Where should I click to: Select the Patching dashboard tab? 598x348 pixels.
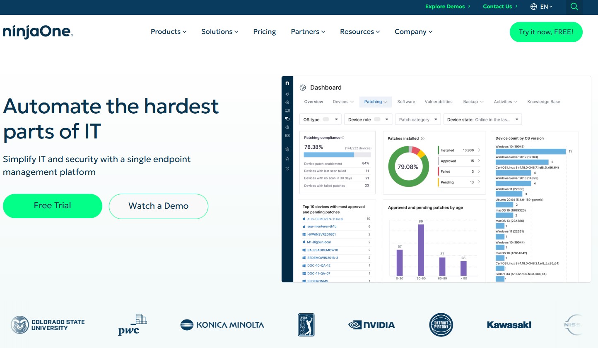click(x=376, y=102)
